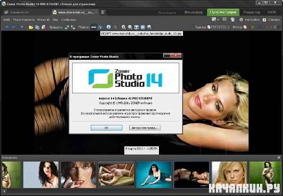Clear rating using icon beside Оценка
283x196 pixels.
point(209,27)
